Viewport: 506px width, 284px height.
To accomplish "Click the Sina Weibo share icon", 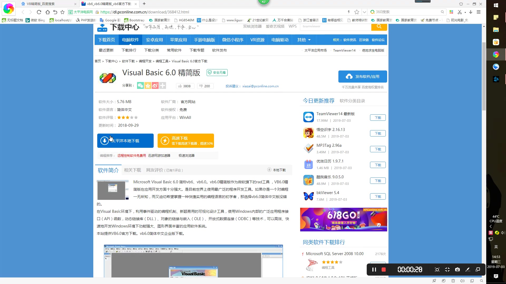I will coord(155,86).
